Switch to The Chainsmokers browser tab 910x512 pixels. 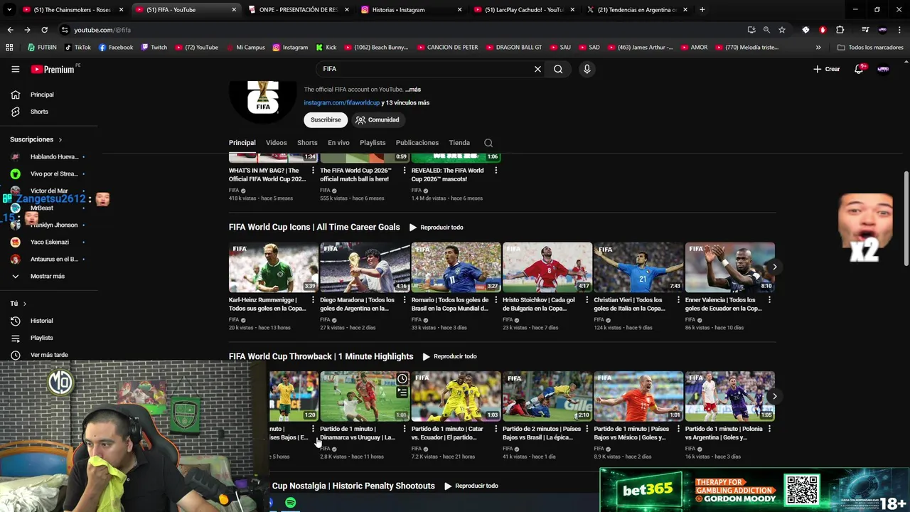click(x=71, y=10)
